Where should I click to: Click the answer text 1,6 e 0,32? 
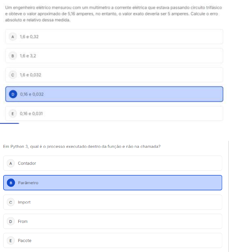pyautogui.click(x=29, y=37)
